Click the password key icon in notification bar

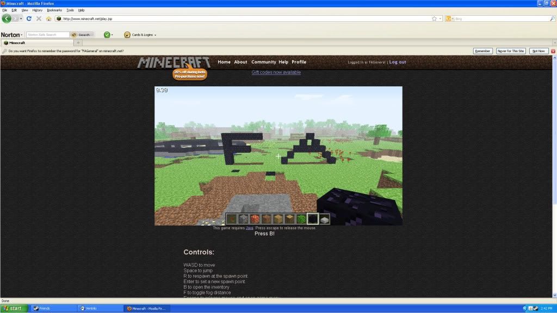pyautogui.click(x=4, y=51)
